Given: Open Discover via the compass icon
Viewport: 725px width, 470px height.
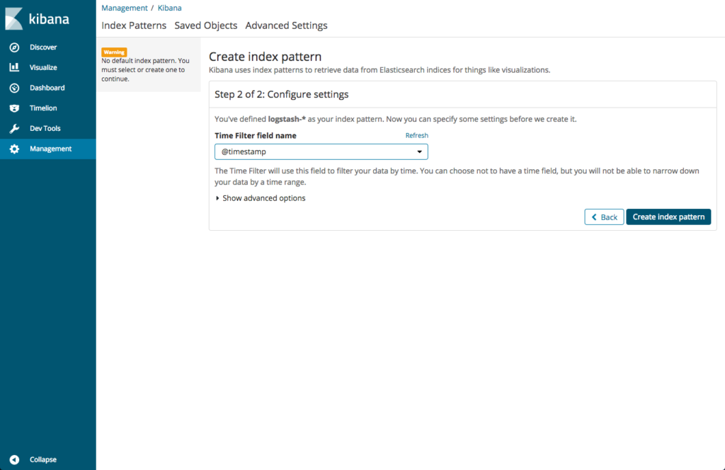Looking at the screenshot, I should point(14,47).
